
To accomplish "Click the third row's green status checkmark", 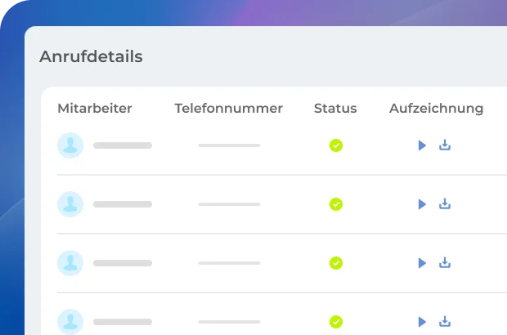I will [335, 263].
